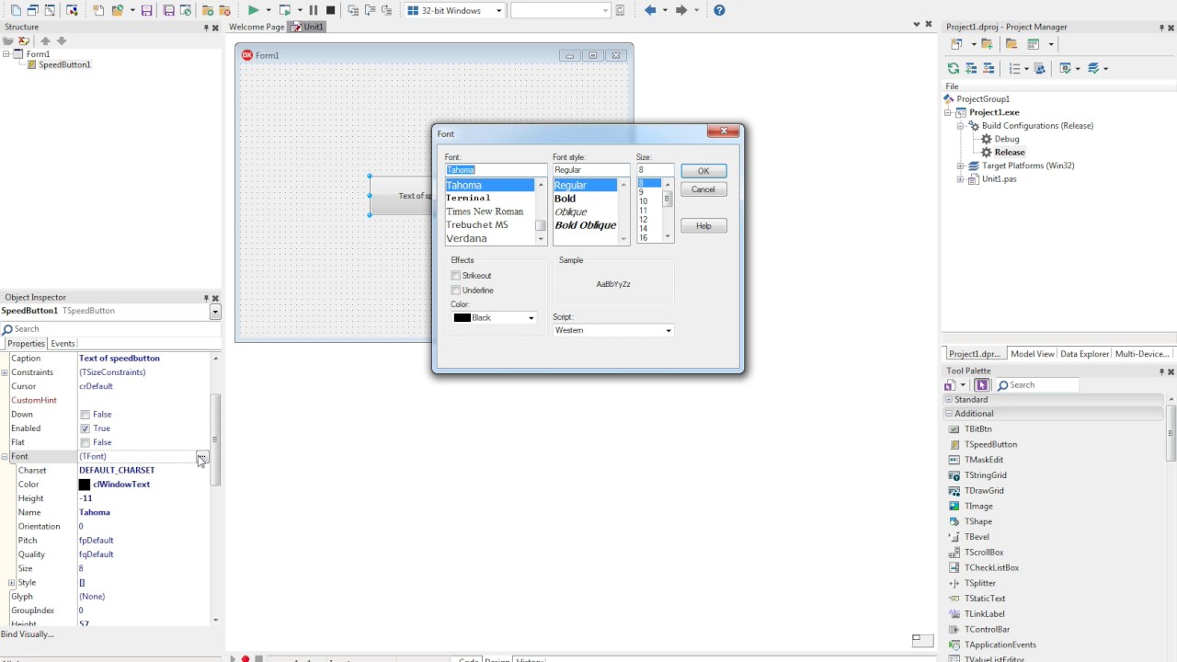
Task: Click the Tool Palette search field
Action: (x=1037, y=385)
